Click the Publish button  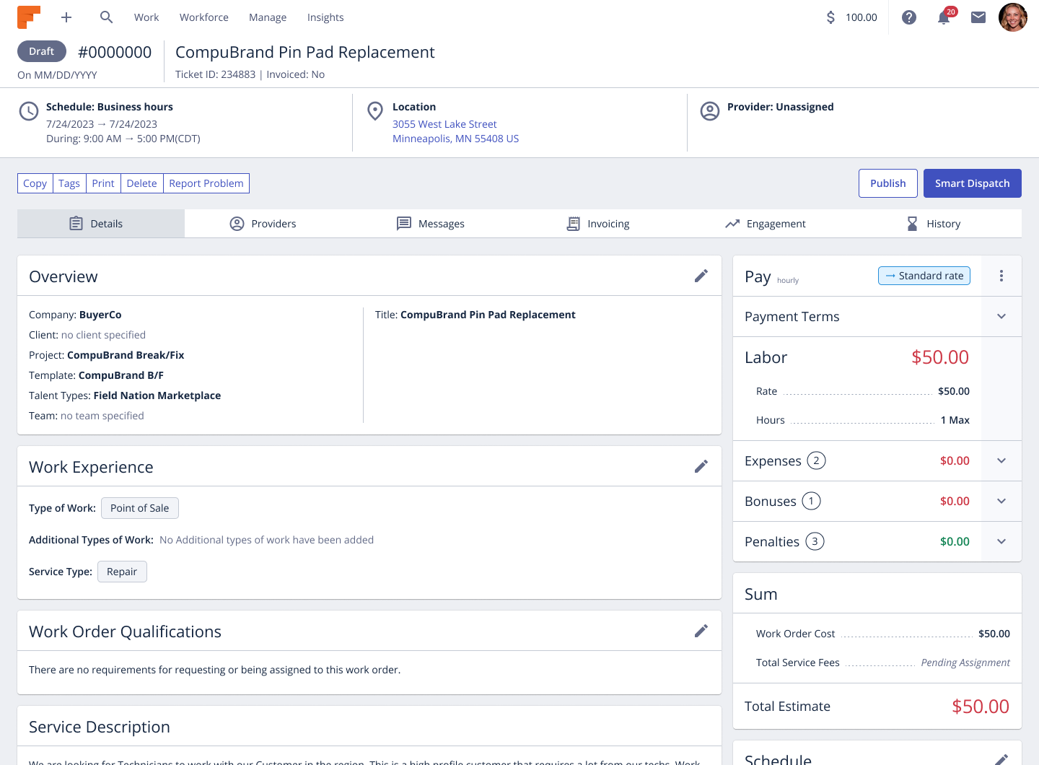tap(888, 183)
